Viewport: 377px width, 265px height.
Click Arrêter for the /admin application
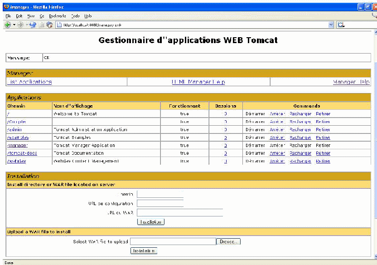pyautogui.click(x=276, y=130)
